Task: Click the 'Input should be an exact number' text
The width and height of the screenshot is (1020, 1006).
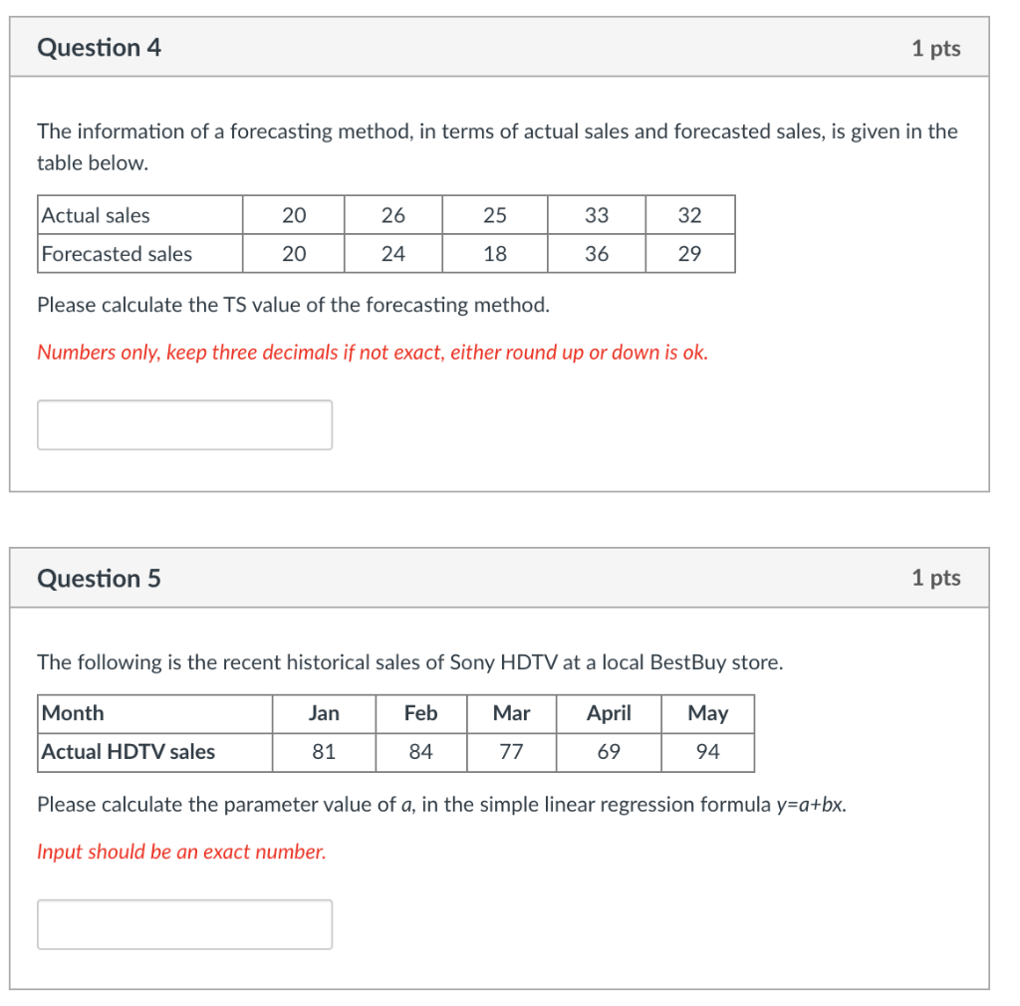Action: coord(182,852)
